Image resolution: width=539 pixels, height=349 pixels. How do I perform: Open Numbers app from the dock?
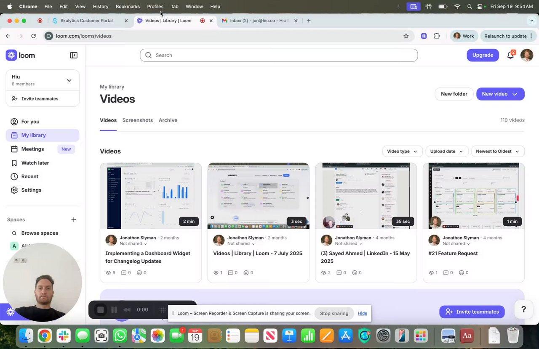click(308, 336)
